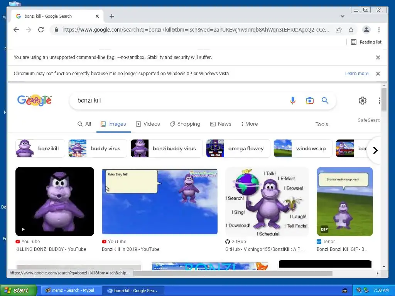Click the BonziKill in 2019 - YouTube title
The width and height of the screenshot is (395, 296).
[x=130, y=249]
